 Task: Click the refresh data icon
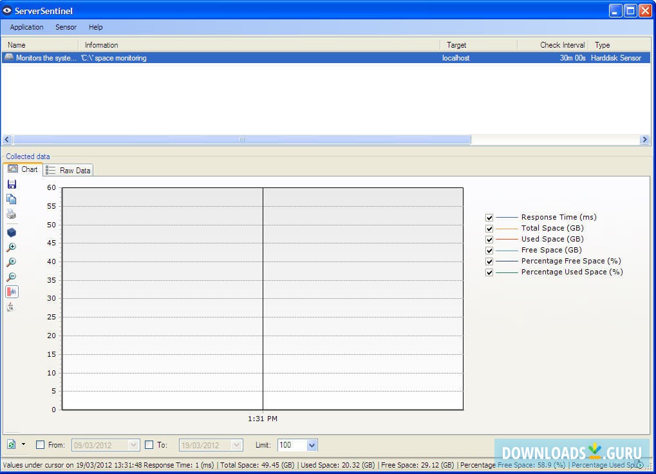[12, 444]
